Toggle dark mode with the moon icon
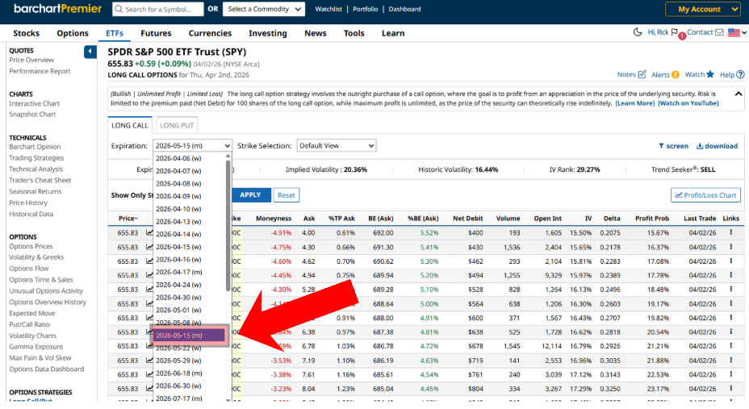The width and height of the screenshot is (749, 409). pos(638,32)
